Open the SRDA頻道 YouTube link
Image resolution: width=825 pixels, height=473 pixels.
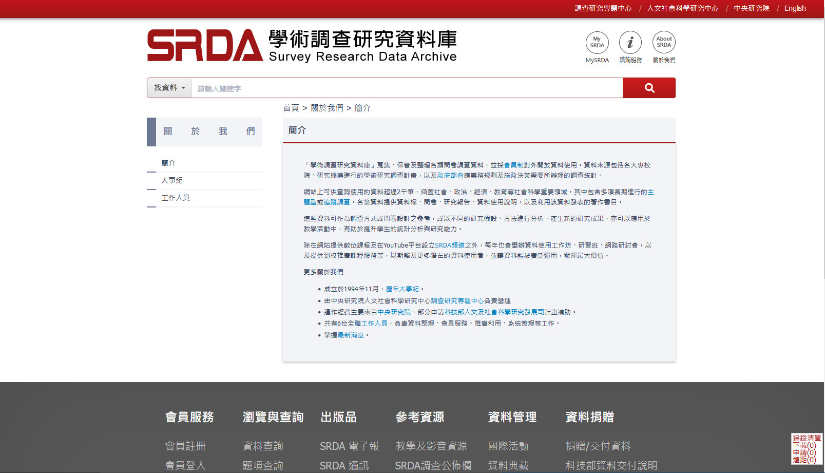(450, 245)
